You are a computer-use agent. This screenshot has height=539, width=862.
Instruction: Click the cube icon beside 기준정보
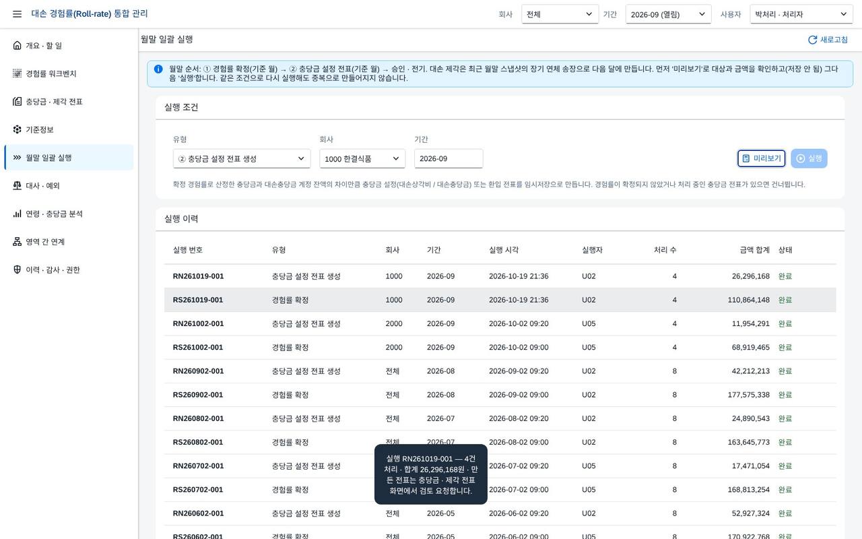pyautogui.click(x=17, y=129)
